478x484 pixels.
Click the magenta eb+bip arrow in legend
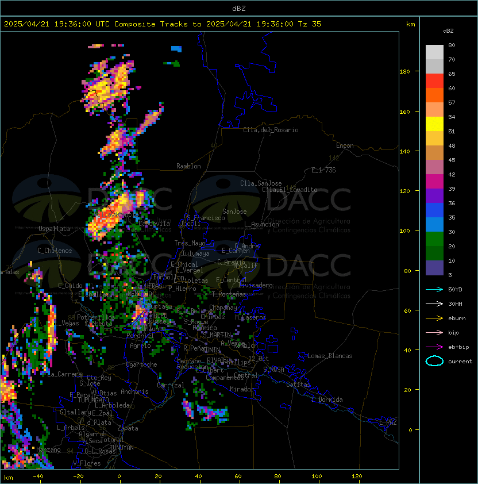pos(434,347)
